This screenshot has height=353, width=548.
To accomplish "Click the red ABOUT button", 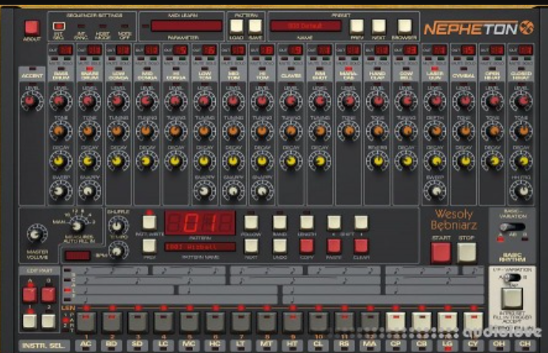I will point(32,27).
